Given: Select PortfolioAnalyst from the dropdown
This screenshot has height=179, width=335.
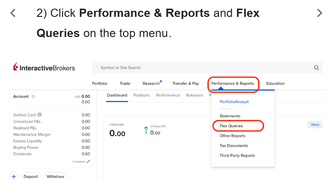Looking at the screenshot, I should coord(234,102).
